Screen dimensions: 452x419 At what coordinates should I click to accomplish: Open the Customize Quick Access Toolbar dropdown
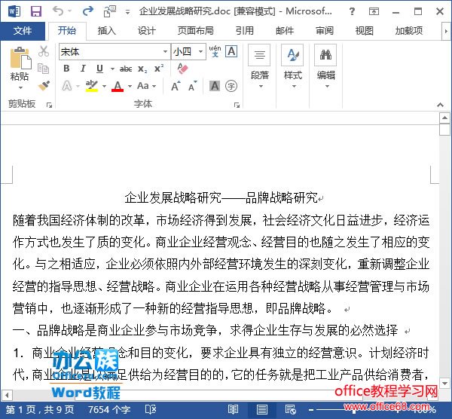[127, 12]
